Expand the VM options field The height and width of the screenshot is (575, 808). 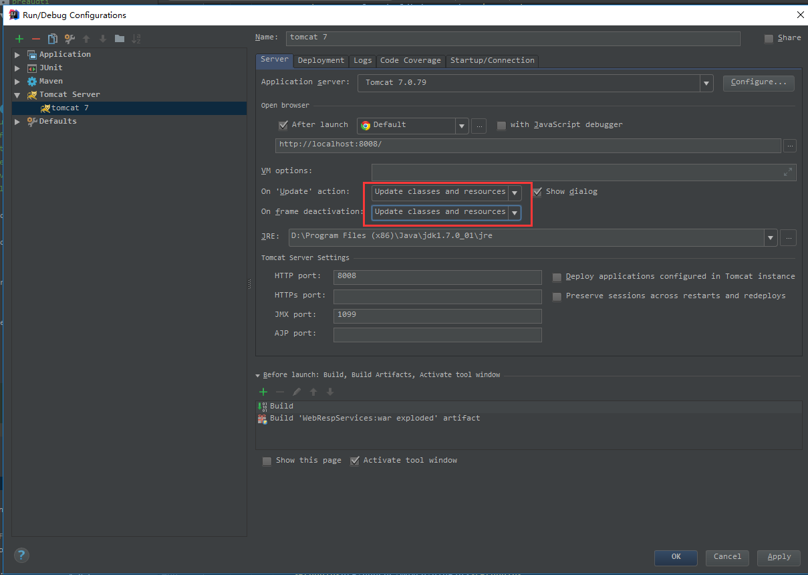(788, 172)
